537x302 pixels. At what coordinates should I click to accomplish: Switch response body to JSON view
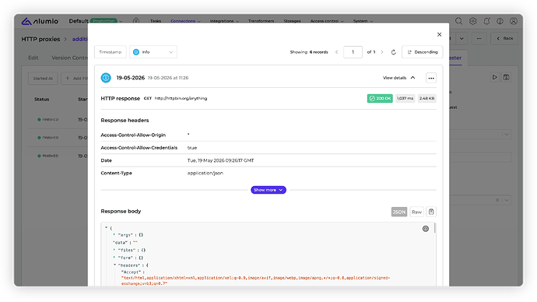click(x=399, y=212)
